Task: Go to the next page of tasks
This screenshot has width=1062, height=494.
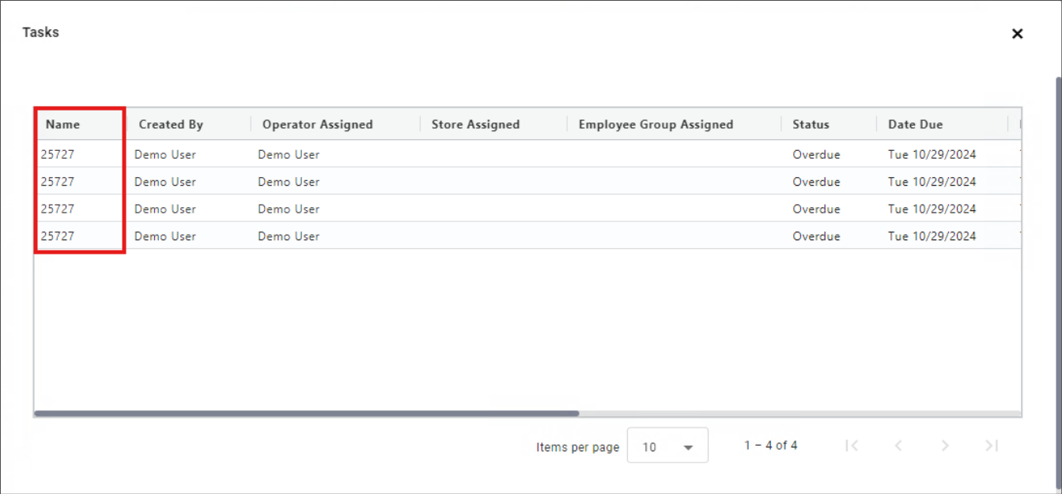Action: (945, 446)
